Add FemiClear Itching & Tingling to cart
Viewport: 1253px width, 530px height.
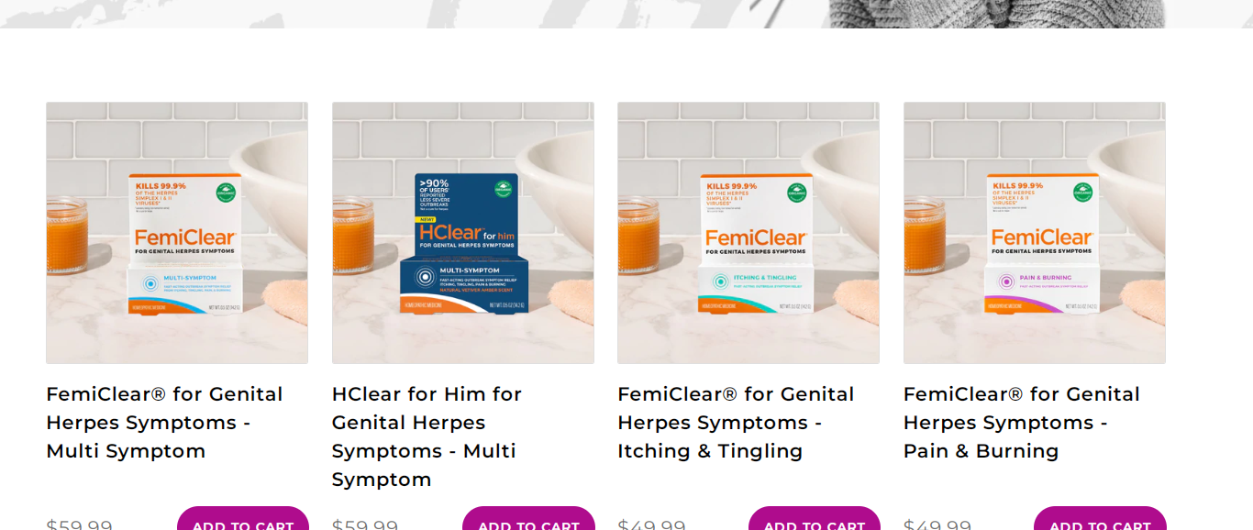(x=815, y=521)
